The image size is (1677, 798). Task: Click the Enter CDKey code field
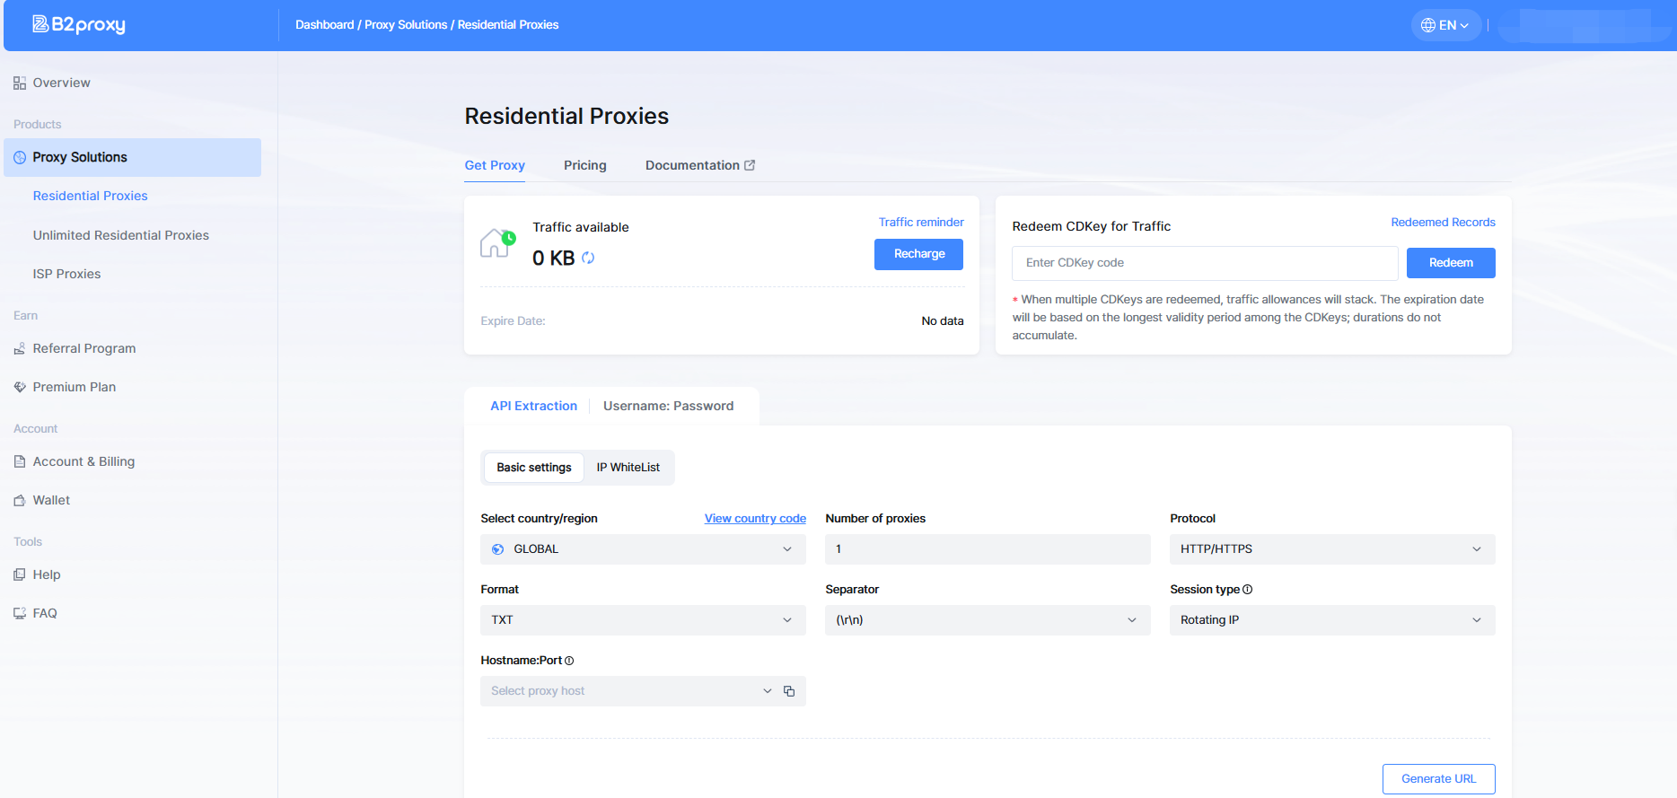click(1204, 264)
